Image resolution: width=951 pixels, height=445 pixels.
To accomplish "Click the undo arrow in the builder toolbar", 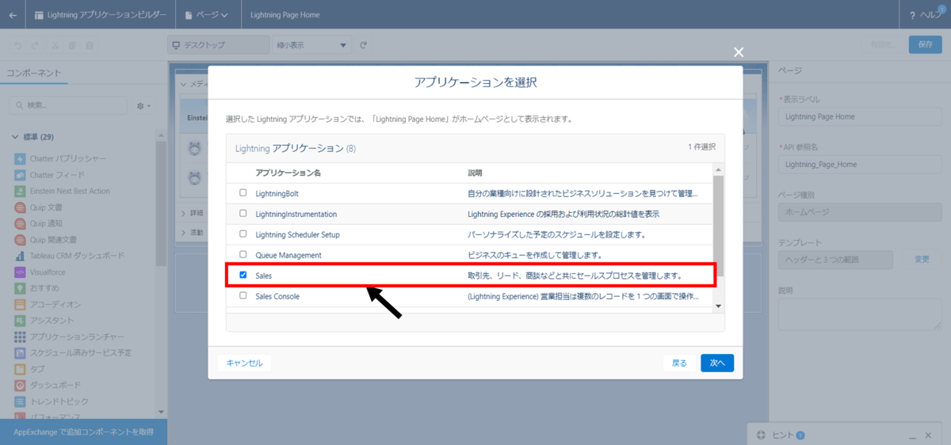I will click(x=17, y=45).
